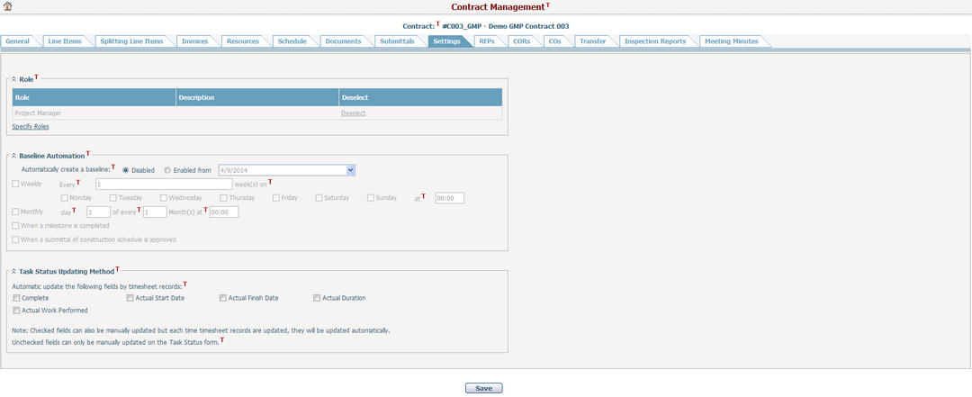The image size is (972, 397).
Task: Click the home icon in top-left corner
Action: point(8,6)
